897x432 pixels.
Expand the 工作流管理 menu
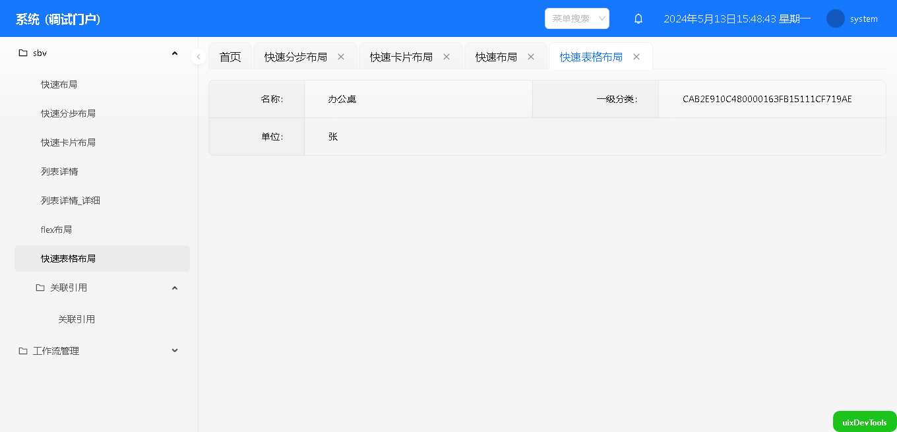175,351
